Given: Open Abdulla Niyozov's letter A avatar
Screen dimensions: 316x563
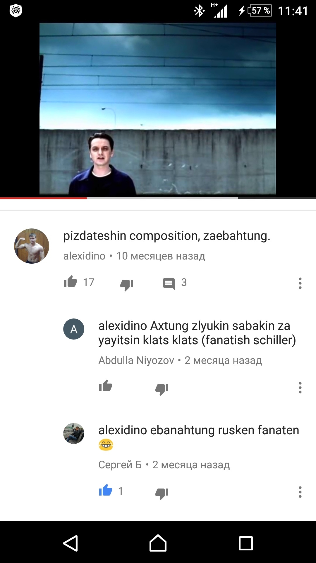Looking at the screenshot, I should point(74,329).
